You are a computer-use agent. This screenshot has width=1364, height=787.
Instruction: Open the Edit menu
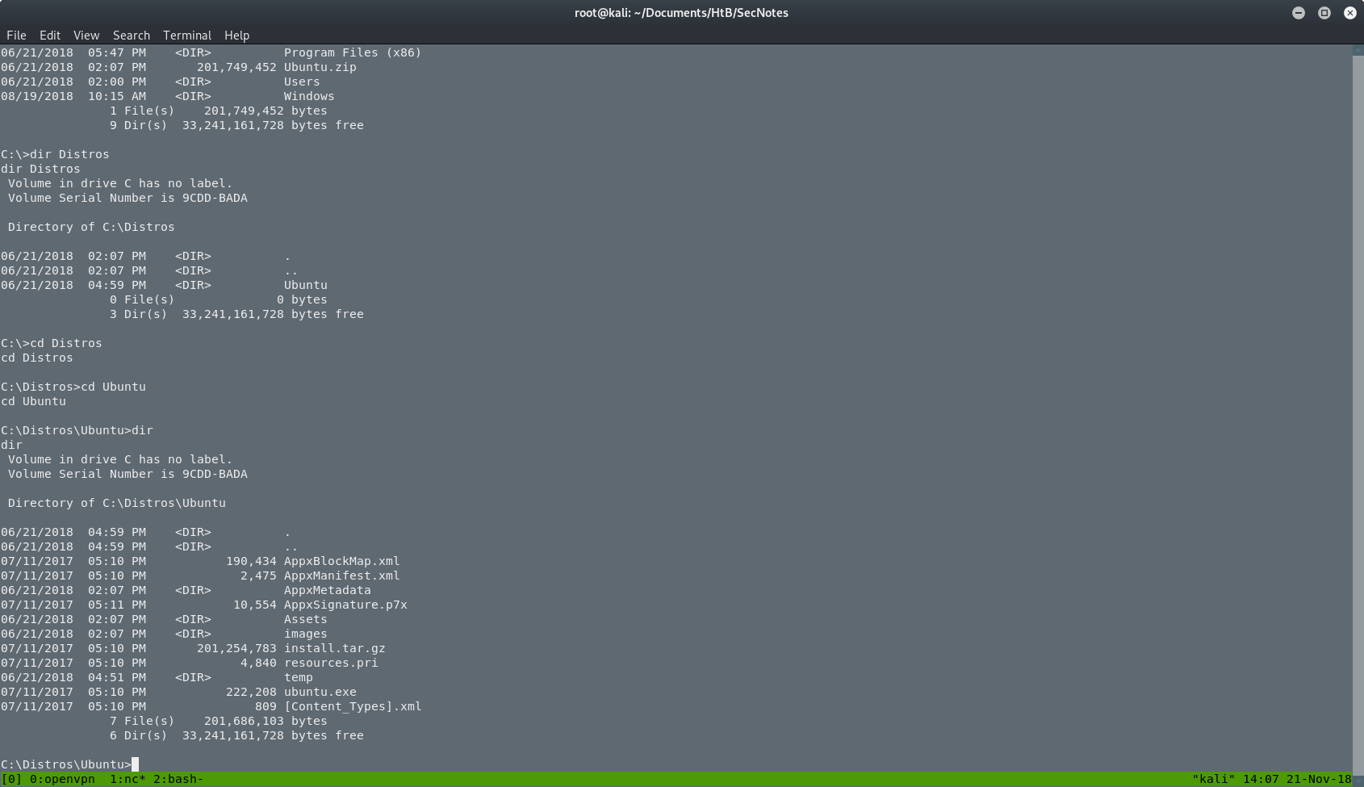(x=49, y=35)
